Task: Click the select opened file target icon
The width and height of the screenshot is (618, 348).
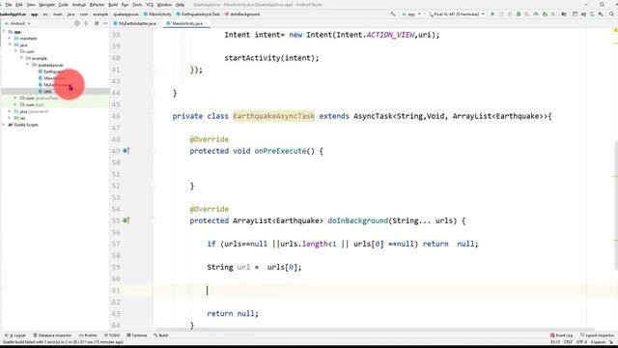Action: 77,23
